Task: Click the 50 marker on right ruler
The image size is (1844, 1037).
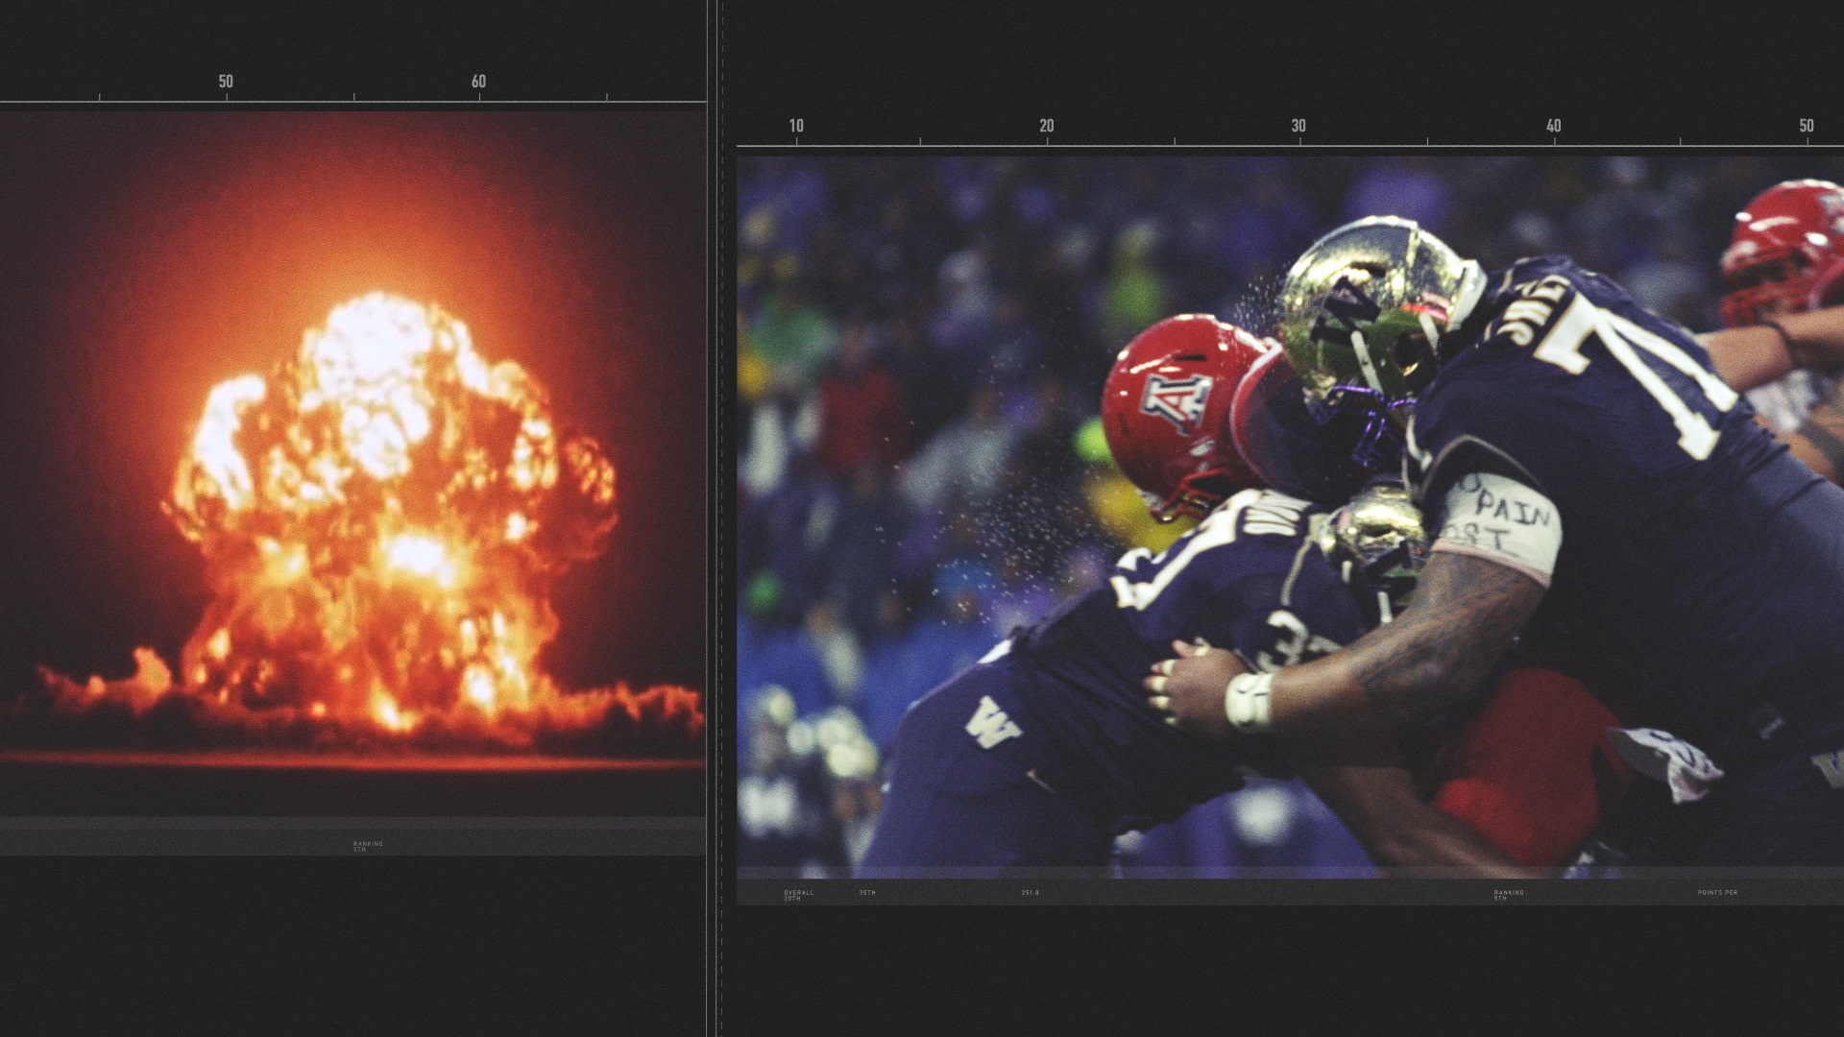Action: 1806,126
